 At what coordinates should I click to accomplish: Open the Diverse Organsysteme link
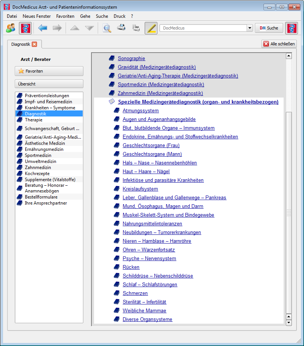tap(148, 319)
